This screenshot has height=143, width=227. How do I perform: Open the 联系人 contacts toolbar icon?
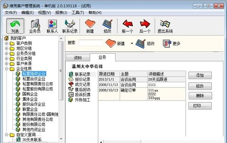click(52, 26)
